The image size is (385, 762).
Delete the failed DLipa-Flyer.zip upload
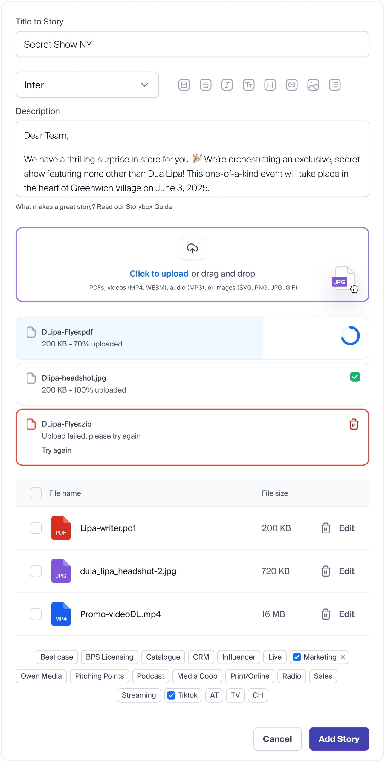(354, 424)
